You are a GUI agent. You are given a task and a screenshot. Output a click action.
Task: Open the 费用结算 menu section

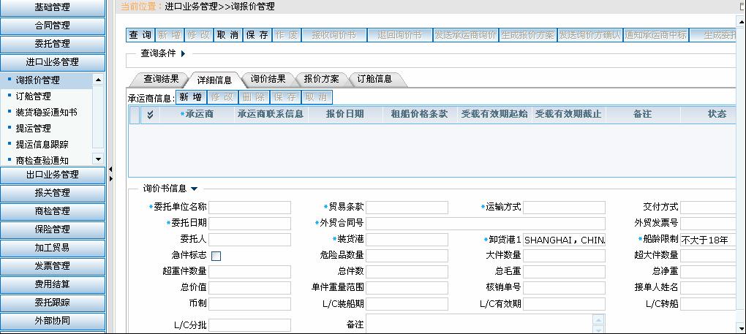tap(53, 284)
